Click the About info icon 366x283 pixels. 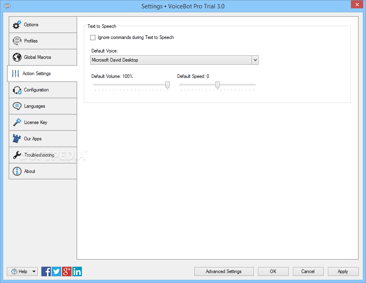[17, 171]
